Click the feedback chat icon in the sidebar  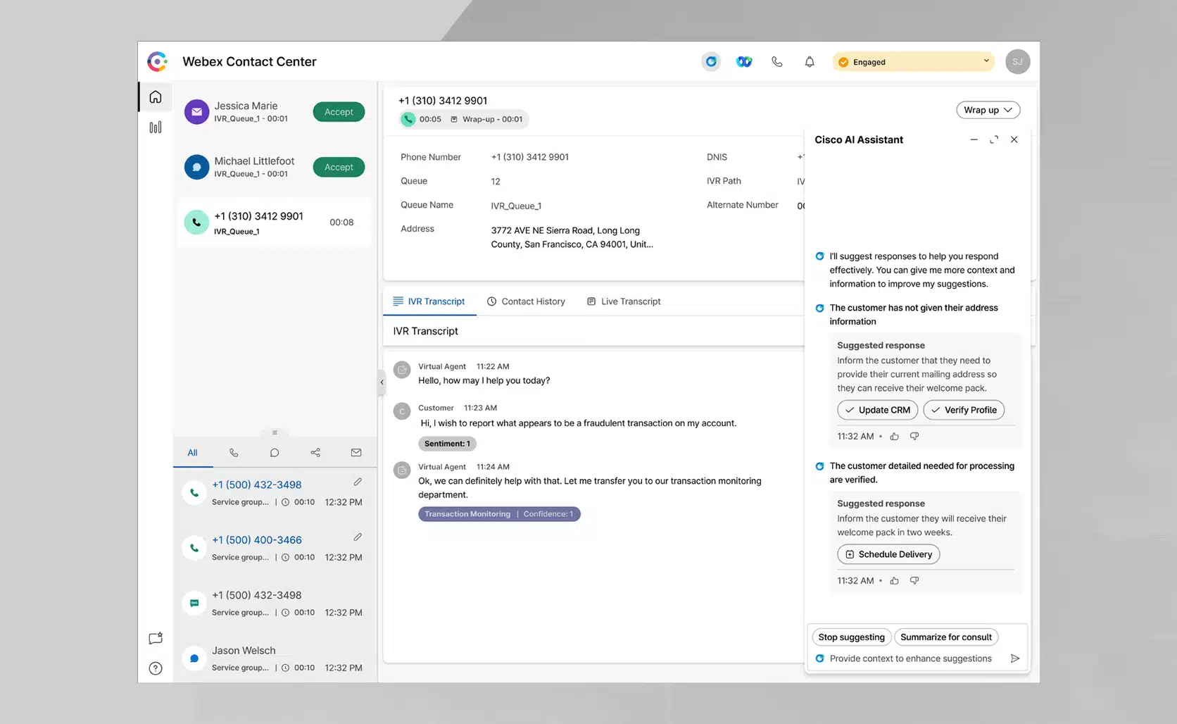click(x=156, y=638)
